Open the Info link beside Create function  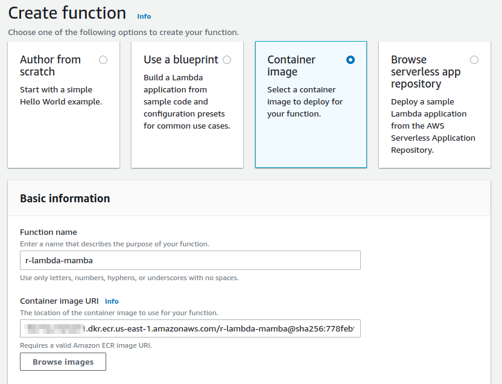[x=144, y=16]
